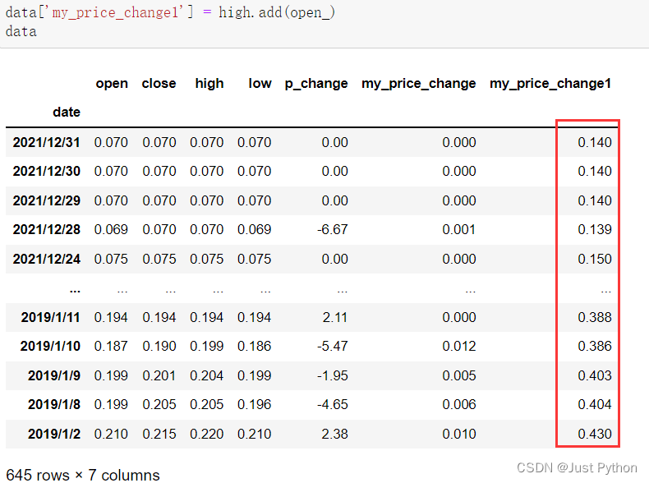Select the 'high' column header

point(209,84)
